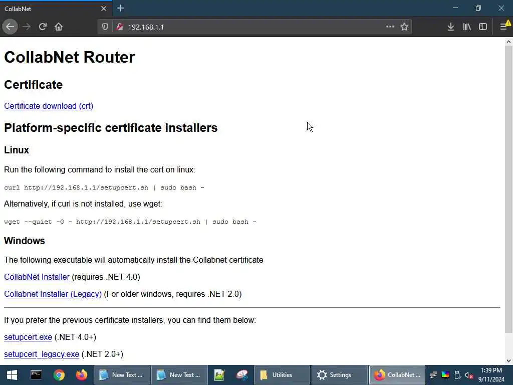Open the Windows Start menu
This screenshot has height=385, width=513.
[12, 375]
